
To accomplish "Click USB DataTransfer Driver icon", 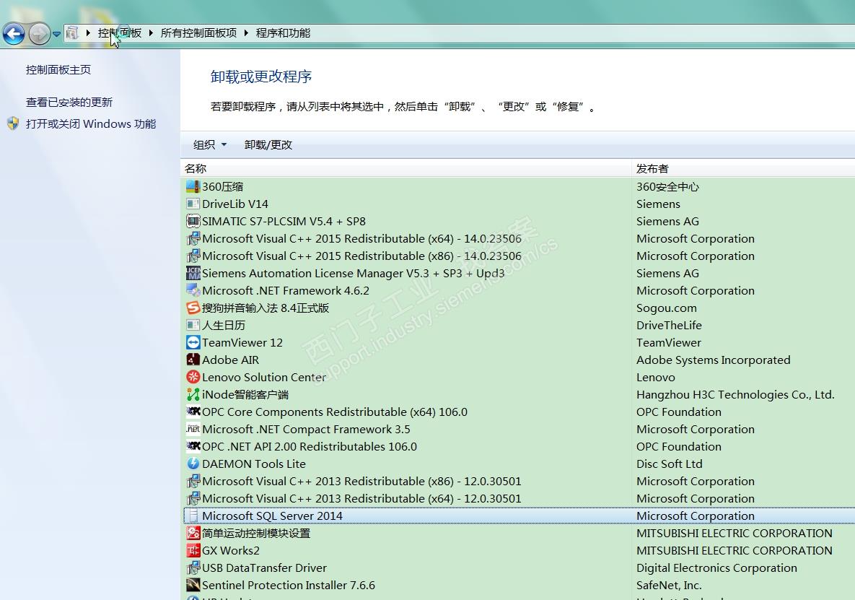I will pyautogui.click(x=193, y=568).
